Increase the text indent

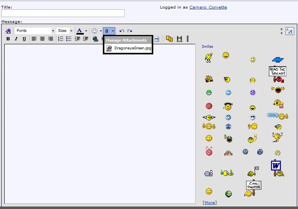click(85, 39)
